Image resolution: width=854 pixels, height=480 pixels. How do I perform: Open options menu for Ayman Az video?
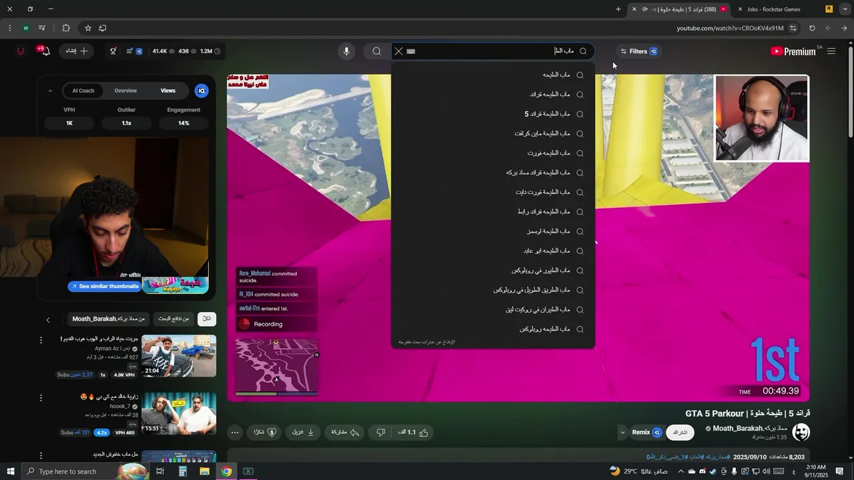pos(41,340)
